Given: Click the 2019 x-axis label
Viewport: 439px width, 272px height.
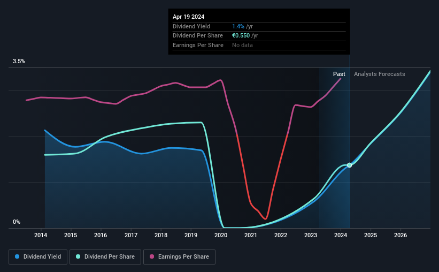Looking at the screenshot, I should pos(191,235).
